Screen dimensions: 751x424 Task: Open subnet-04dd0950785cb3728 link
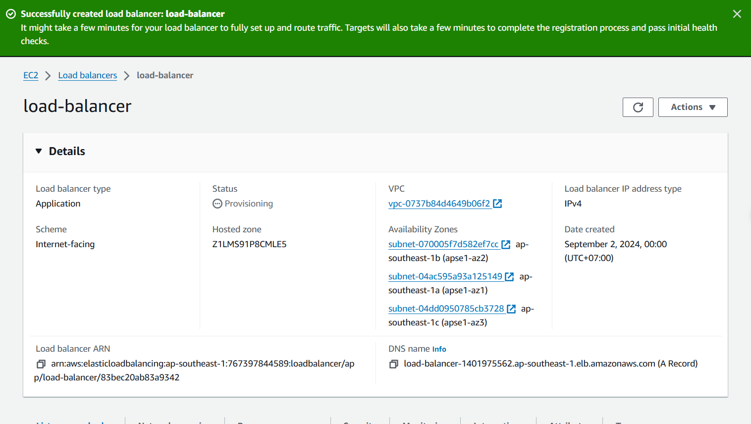[x=446, y=309]
